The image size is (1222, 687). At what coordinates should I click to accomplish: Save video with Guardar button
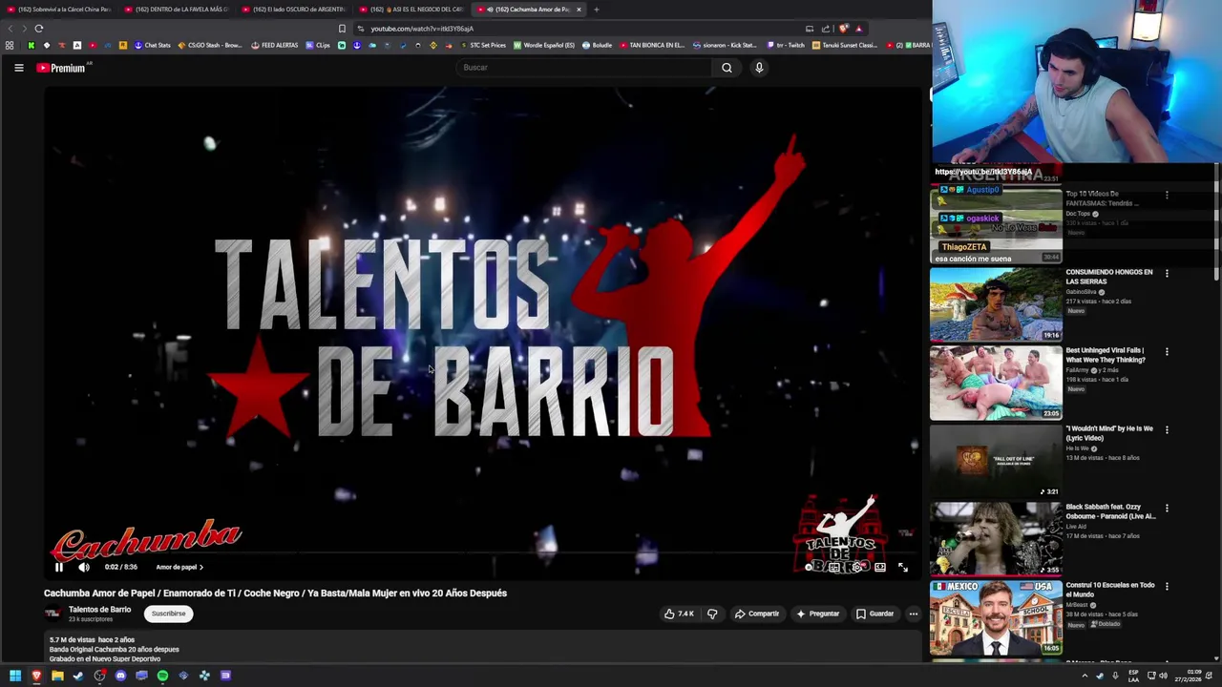point(875,614)
